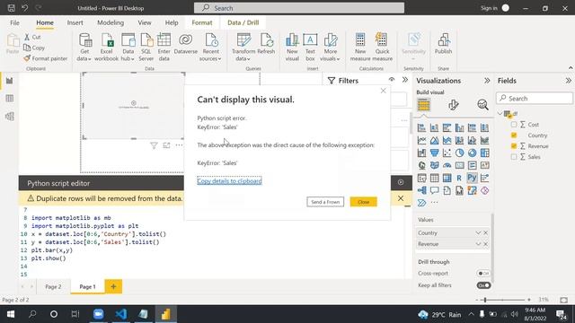Open Data hub button
Viewport: 575px width, 323px height.
[128, 47]
